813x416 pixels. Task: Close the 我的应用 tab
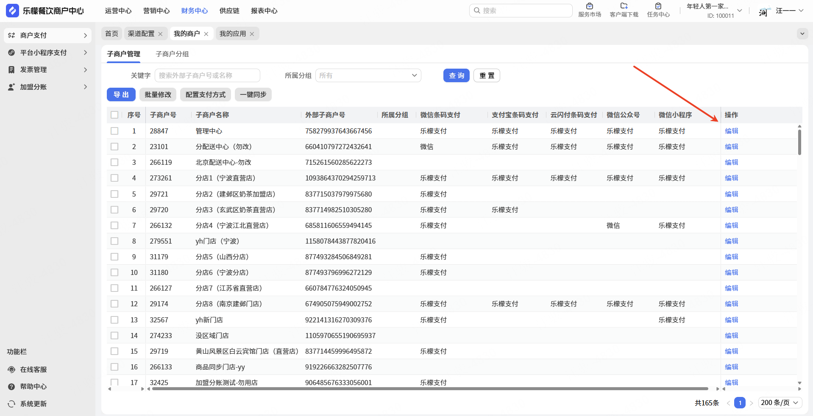click(x=252, y=34)
